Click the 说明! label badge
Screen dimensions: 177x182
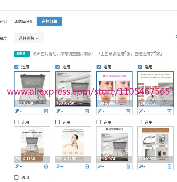pyautogui.click(x=22, y=54)
